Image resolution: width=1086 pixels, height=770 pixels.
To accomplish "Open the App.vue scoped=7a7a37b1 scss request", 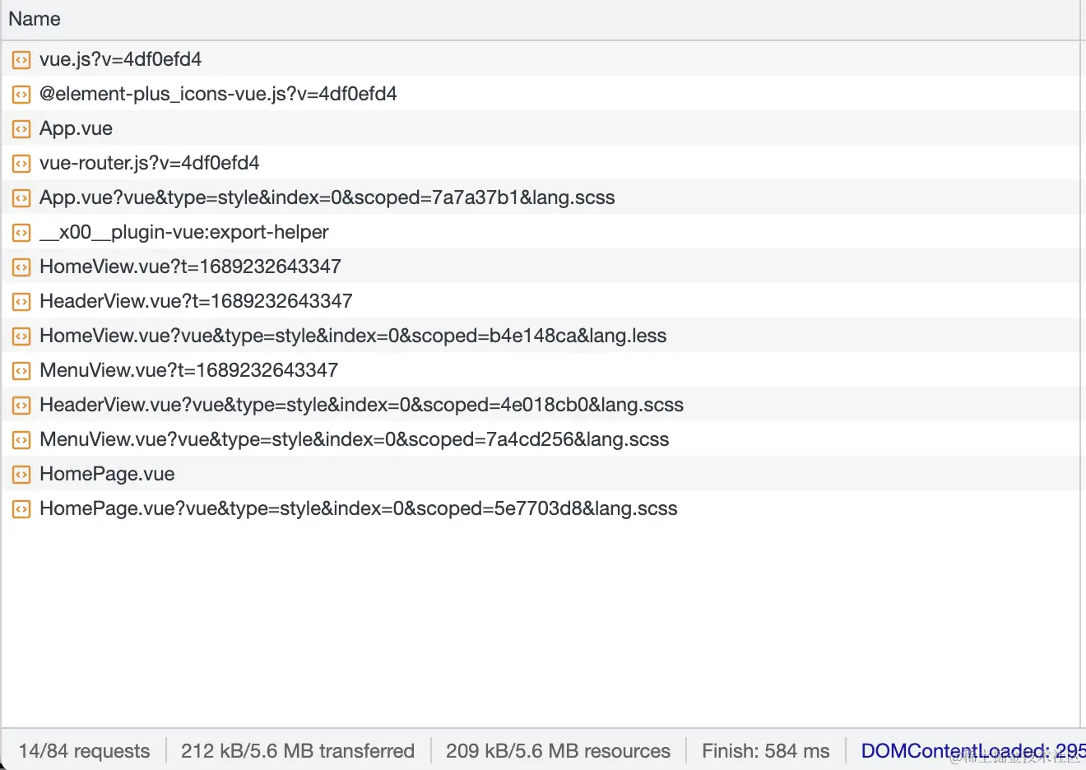I will click(x=327, y=197).
